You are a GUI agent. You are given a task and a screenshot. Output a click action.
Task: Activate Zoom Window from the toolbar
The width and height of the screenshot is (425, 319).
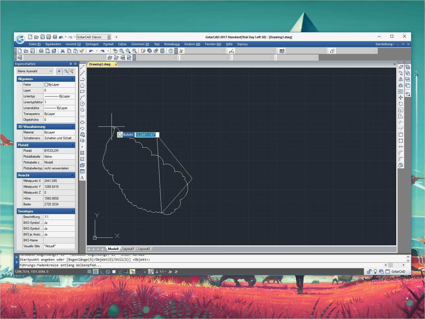pos(128,51)
